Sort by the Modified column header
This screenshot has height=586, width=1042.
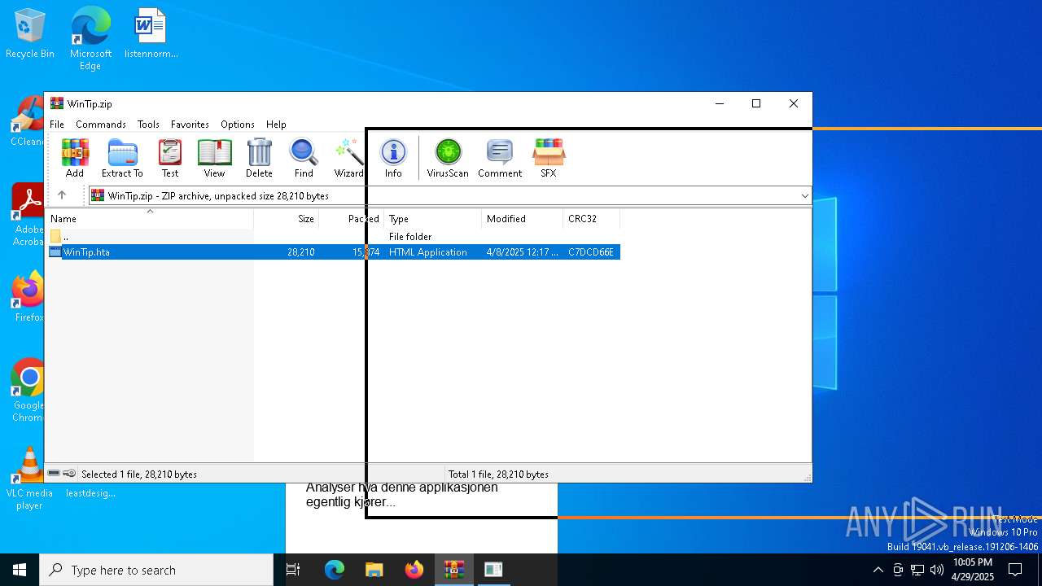point(523,218)
